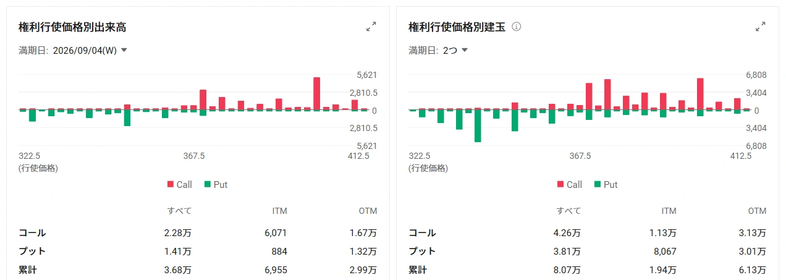Screen dimensions: 786x280
Task: Click the プット OTM value 3.01万
Action: pos(753,251)
